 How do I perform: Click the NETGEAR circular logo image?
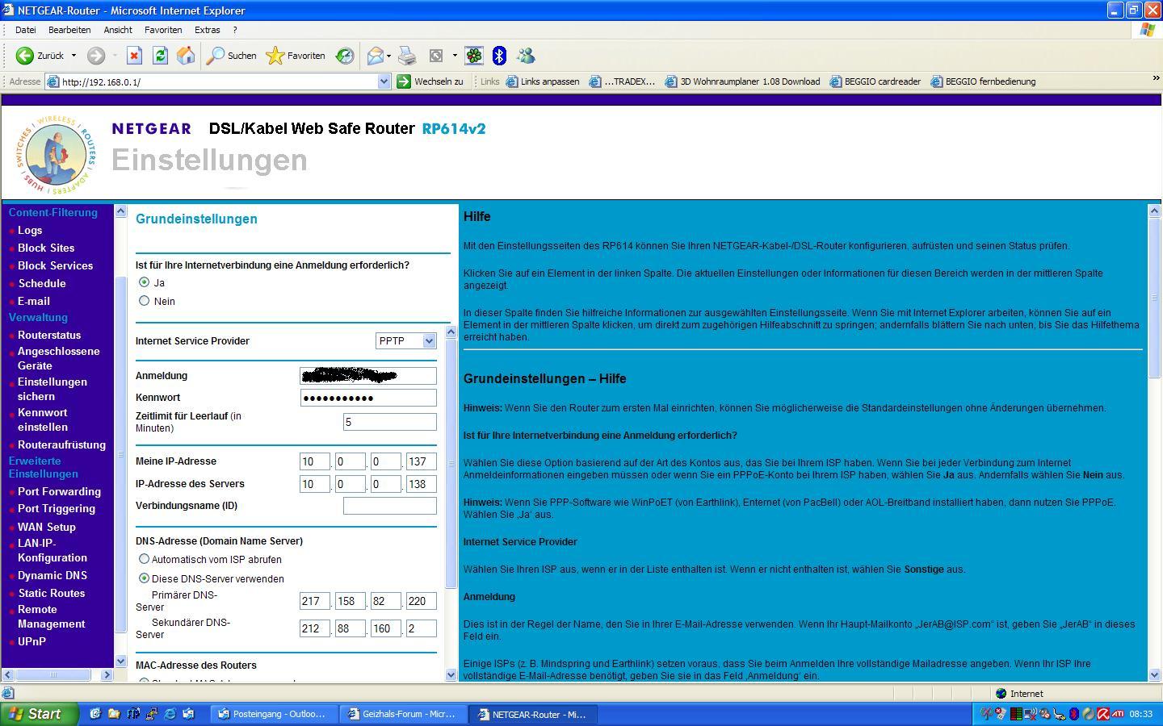[x=55, y=156]
